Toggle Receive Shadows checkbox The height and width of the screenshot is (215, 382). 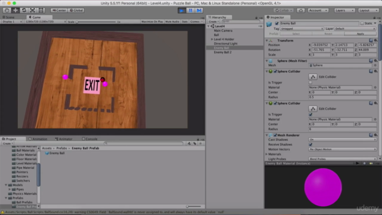(x=310, y=145)
